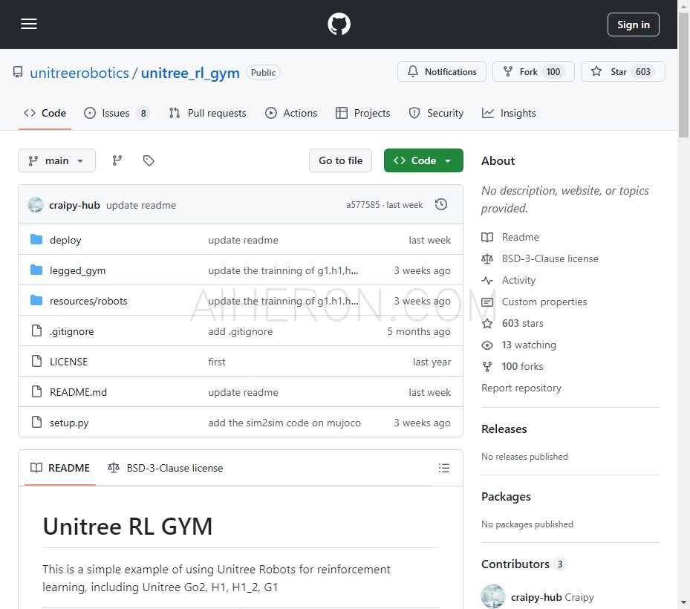Select the README tab in file viewer
Screen dimensions: 690x609
(60, 468)
